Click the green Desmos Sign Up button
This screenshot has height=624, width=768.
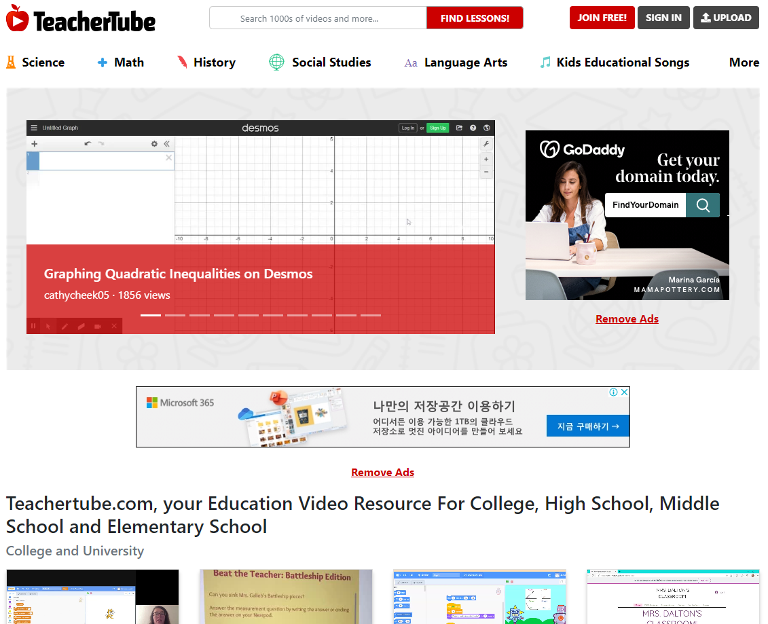438,128
